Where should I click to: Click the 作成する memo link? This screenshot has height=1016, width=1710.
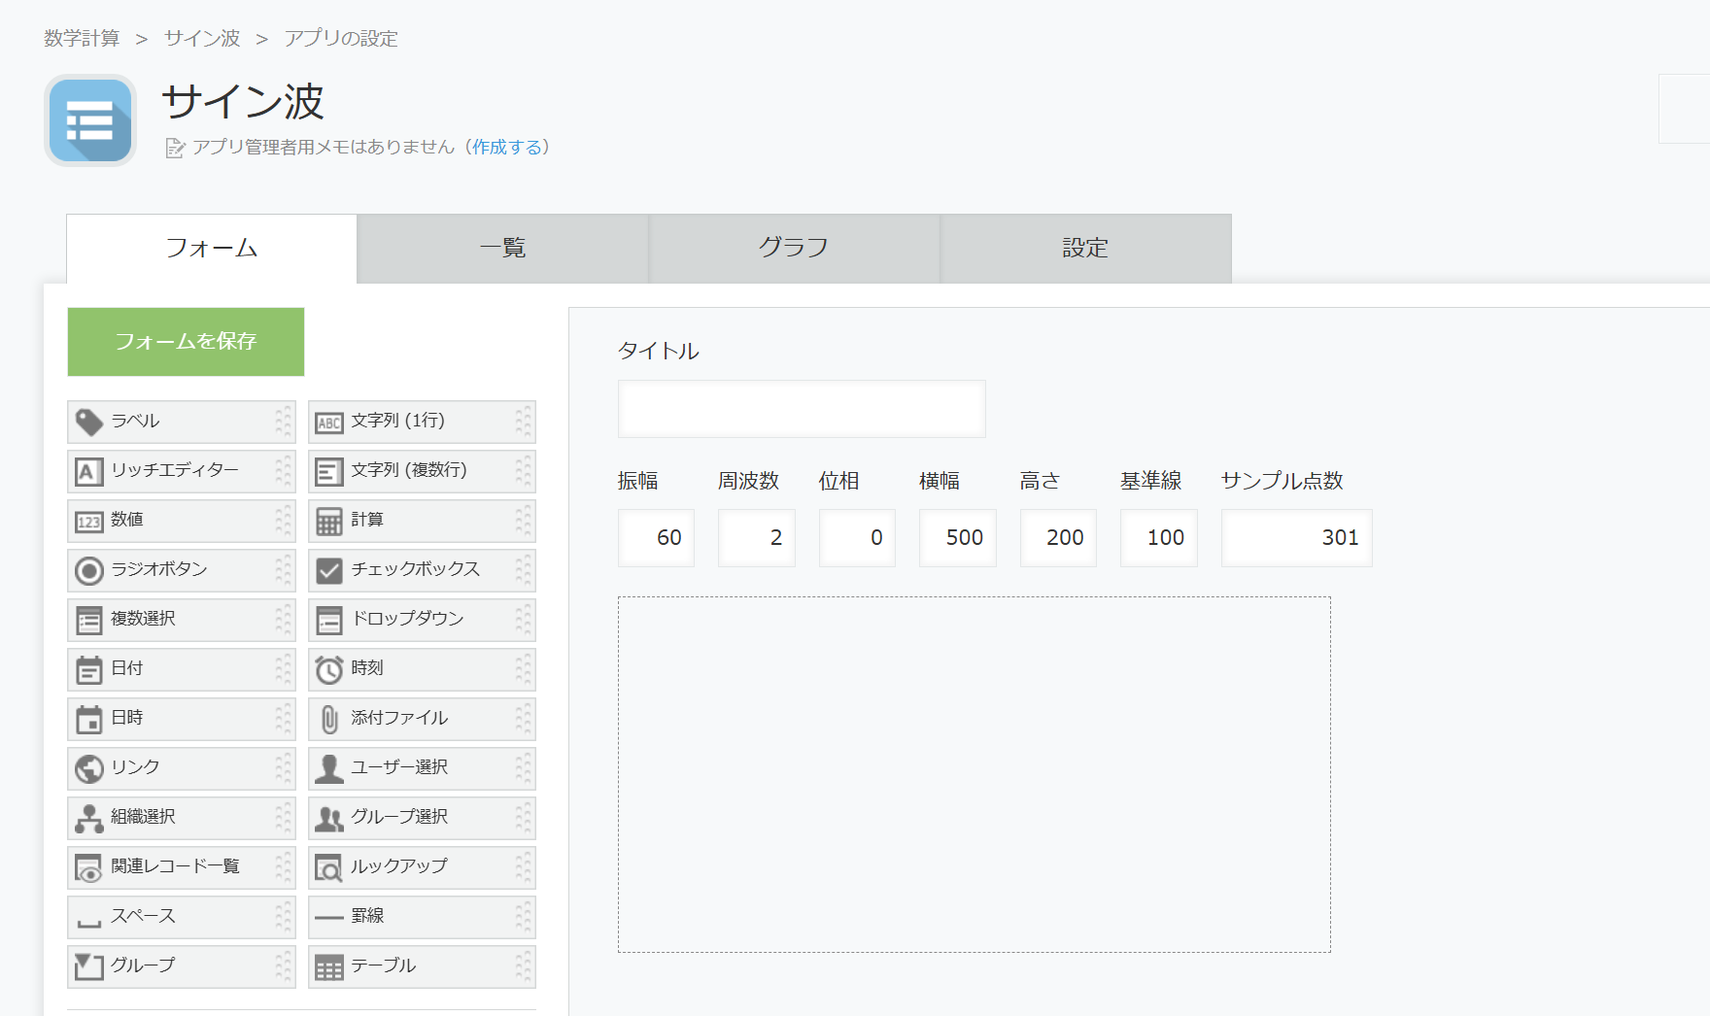tap(507, 147)
